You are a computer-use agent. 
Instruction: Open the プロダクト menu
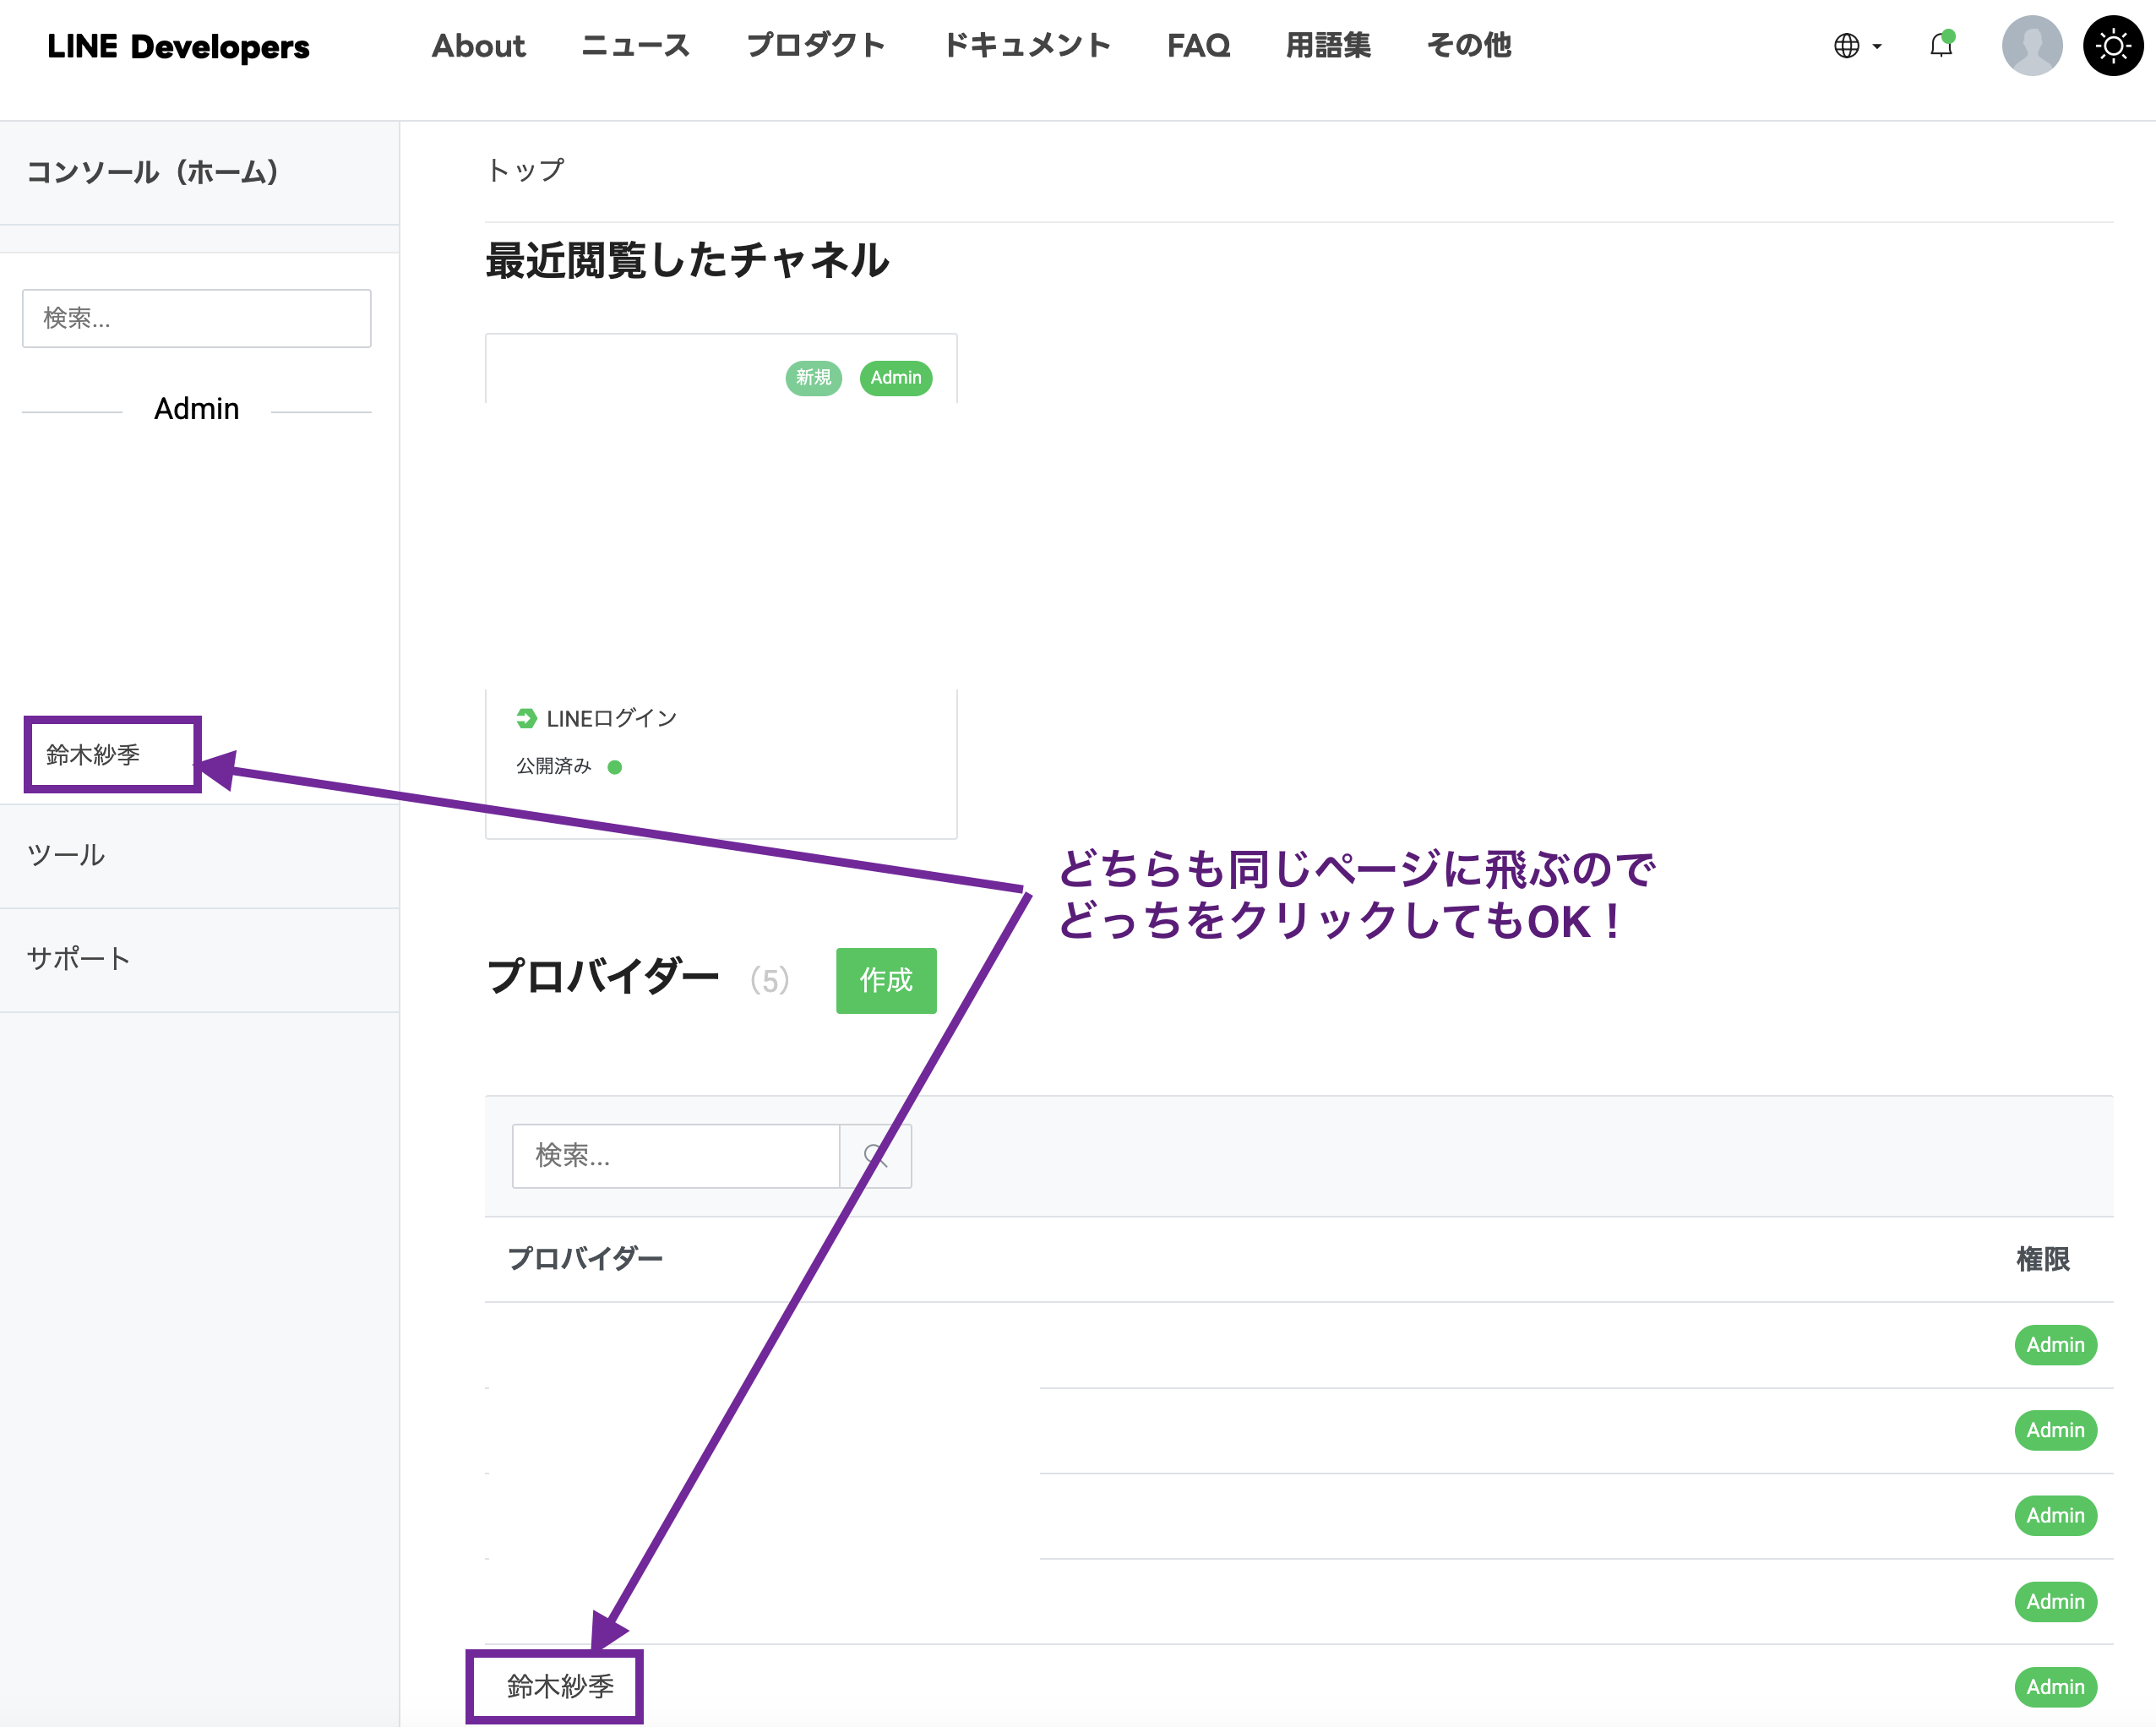(x=816, y=46)
